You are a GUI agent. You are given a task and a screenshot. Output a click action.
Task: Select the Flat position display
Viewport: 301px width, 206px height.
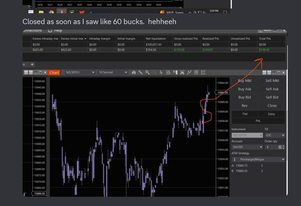click(245, 114)
